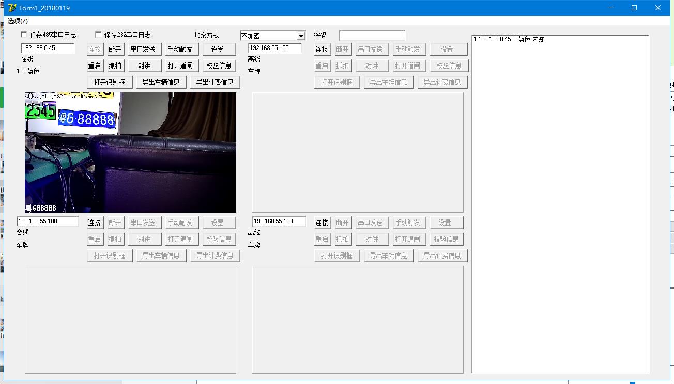
Task: Click the IP address field containing 192.168.0.45
Action: (x=47, y=48)
